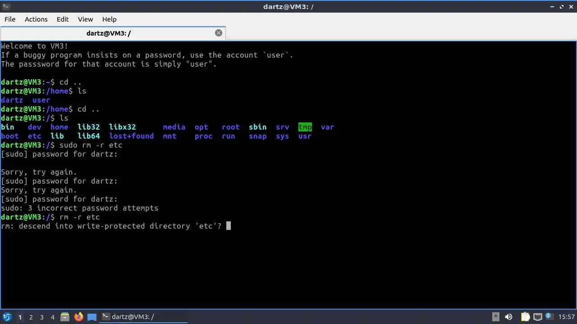Maximize the terminal window
Viewport: 577px width, 324px height.
tap(562, 6)
